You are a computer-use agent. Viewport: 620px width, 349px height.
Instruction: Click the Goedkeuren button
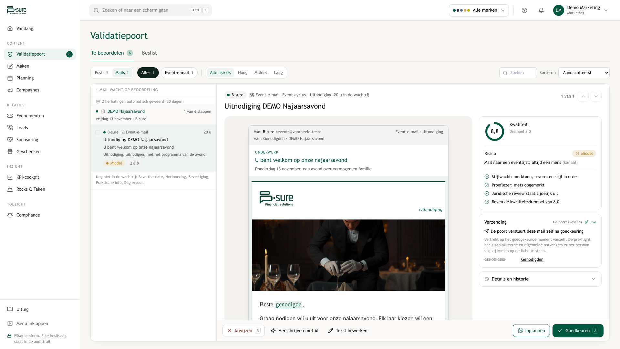578,331
